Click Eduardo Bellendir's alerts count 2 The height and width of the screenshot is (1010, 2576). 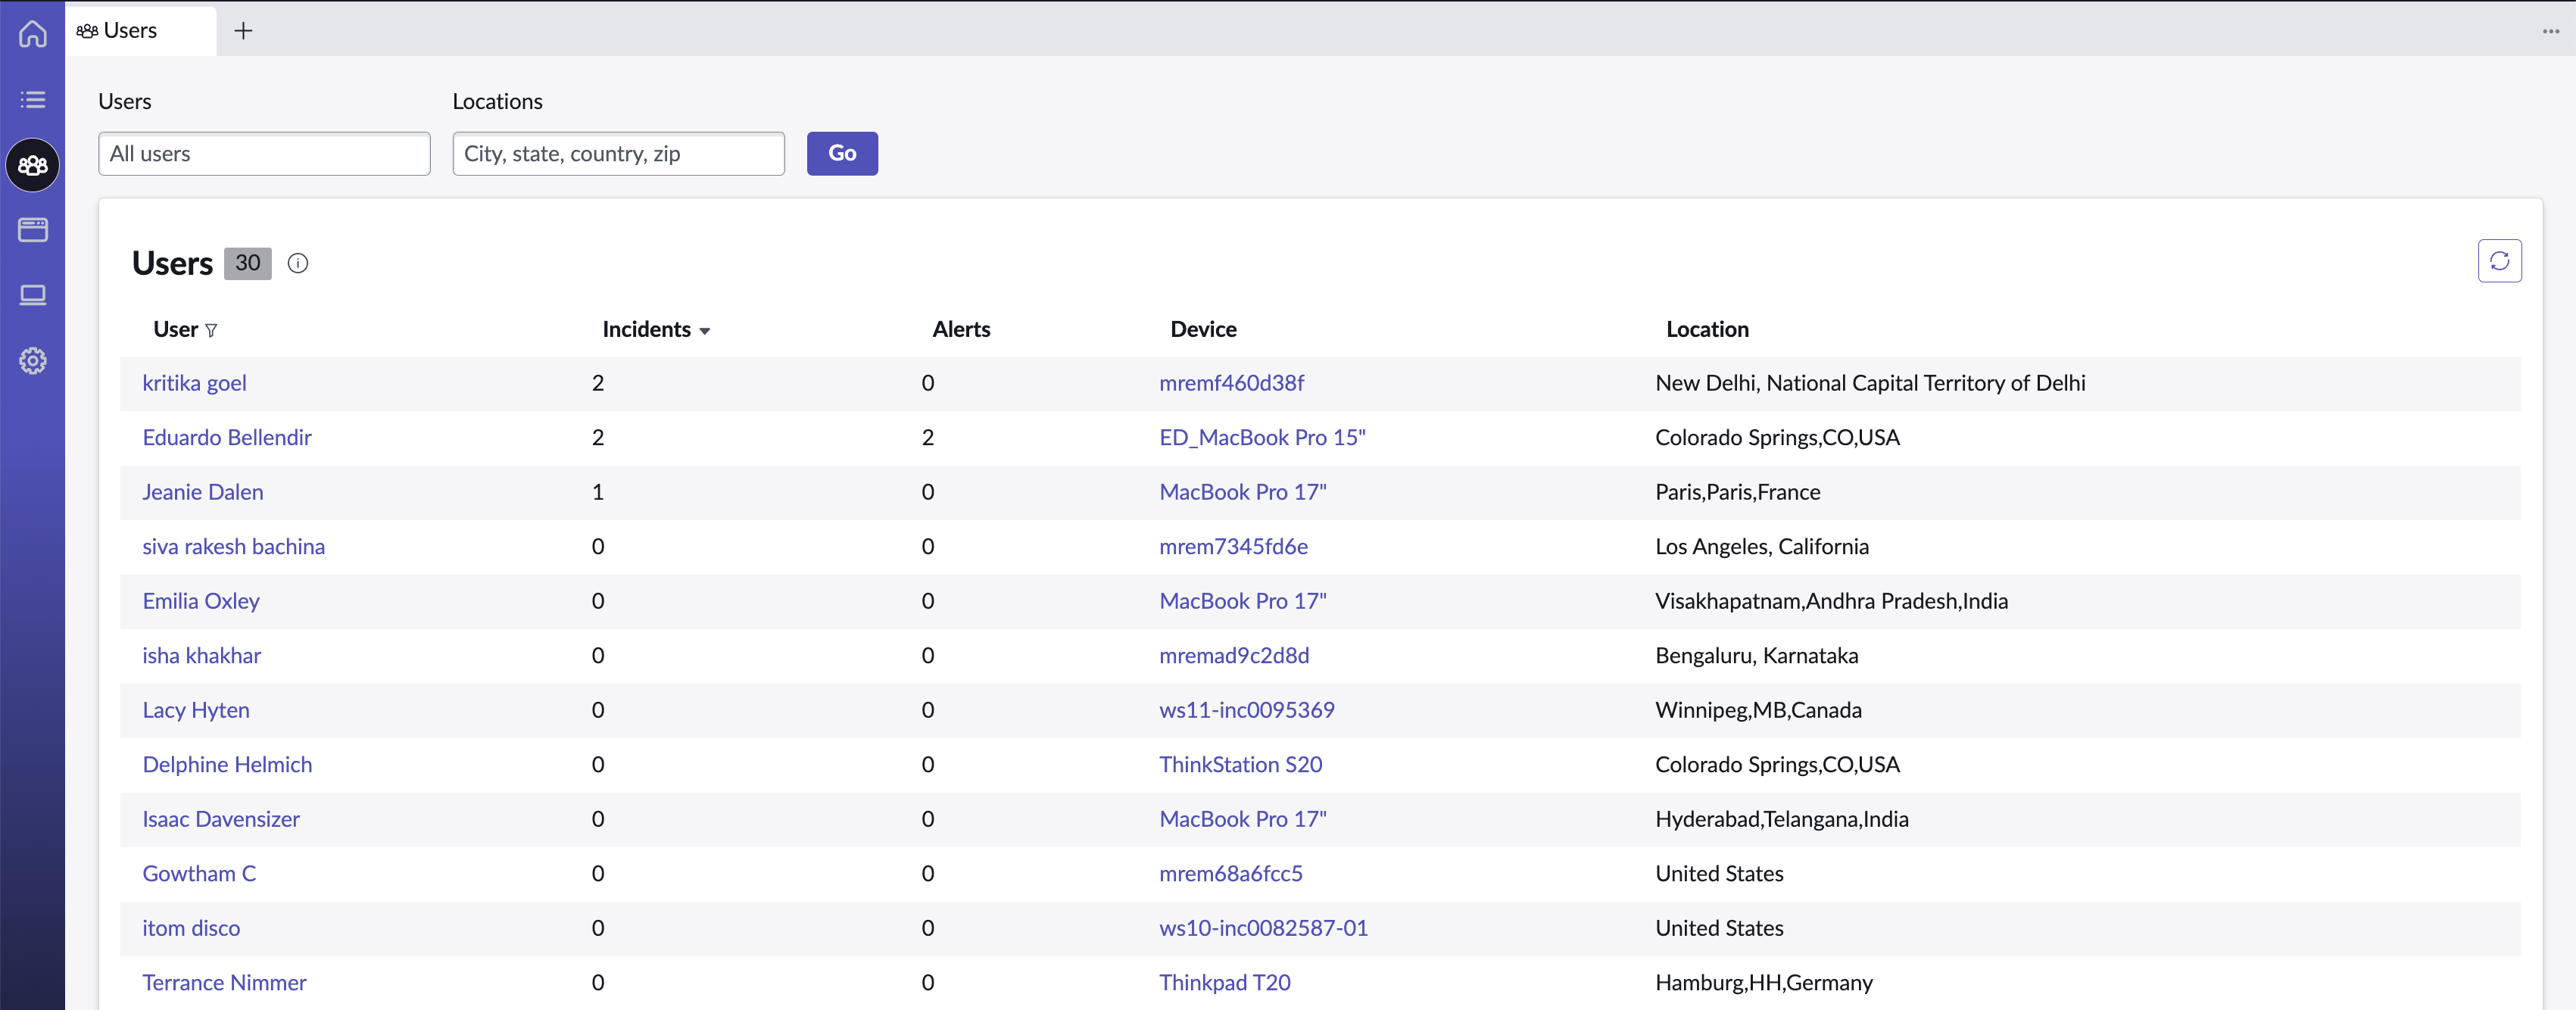click(x=927, y=437)
